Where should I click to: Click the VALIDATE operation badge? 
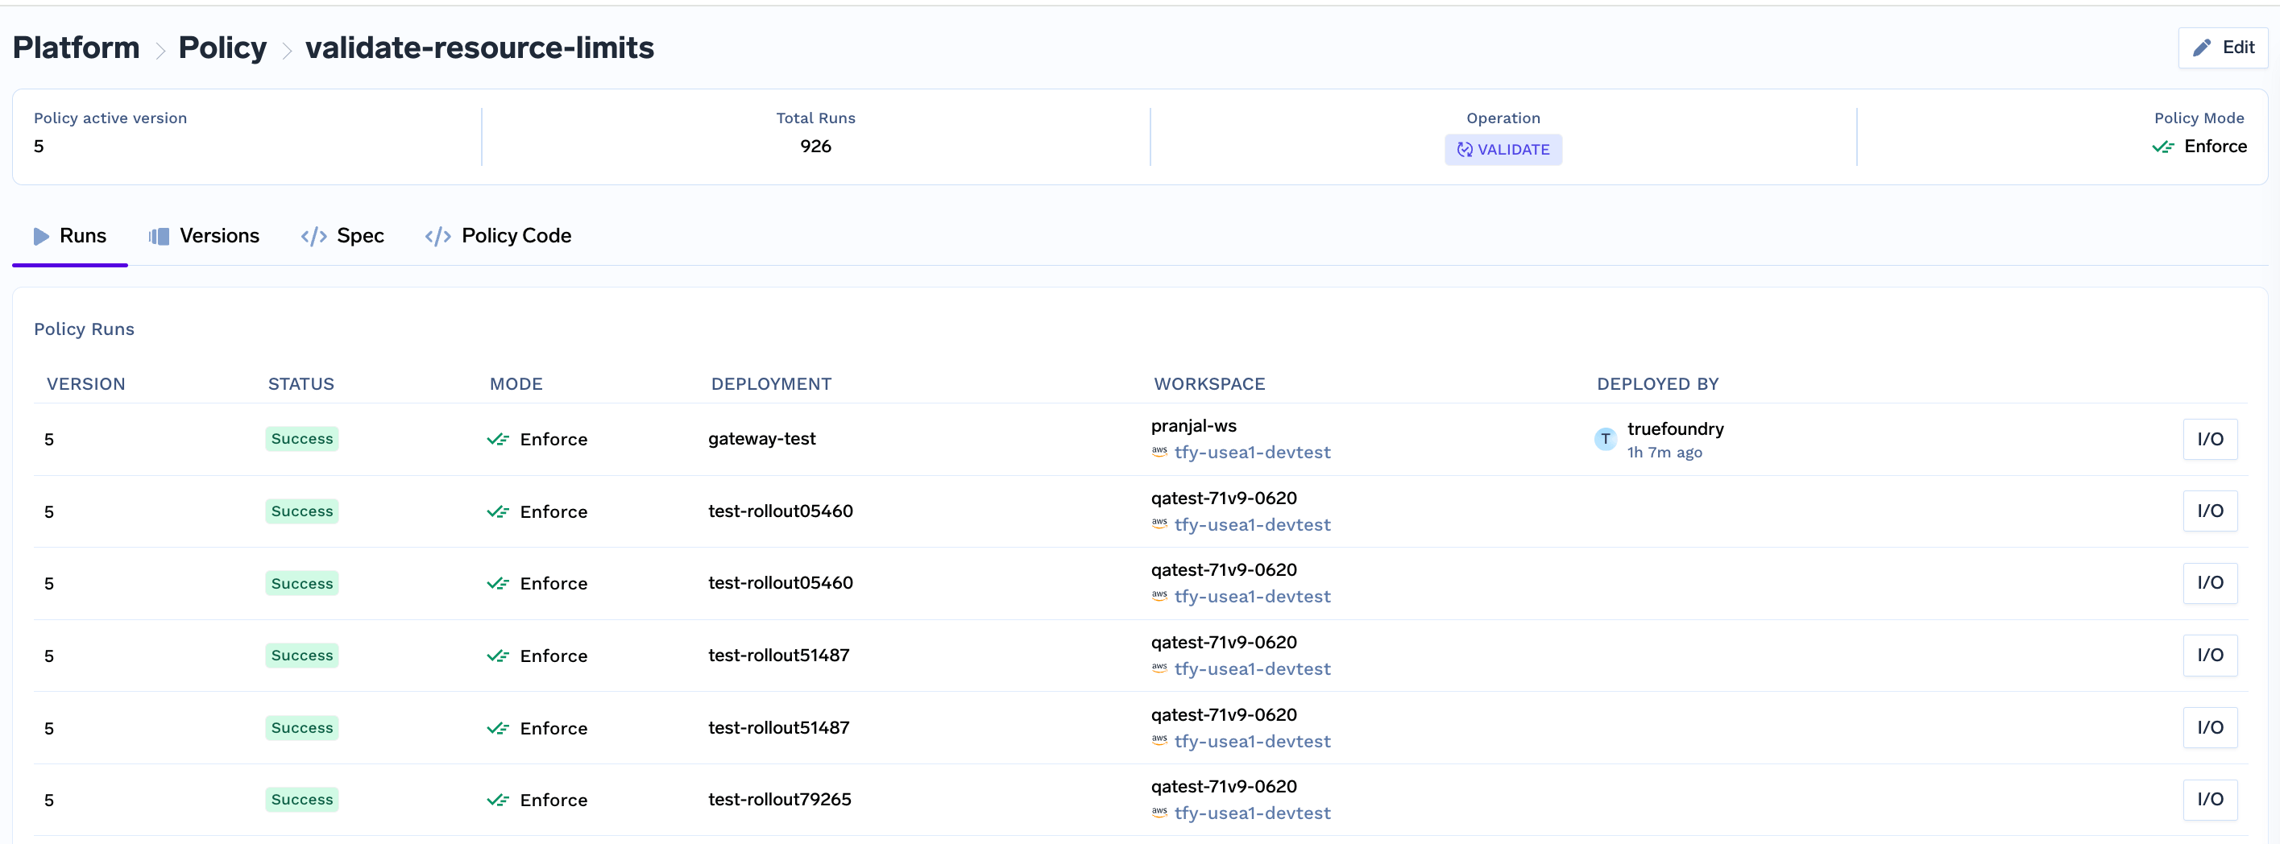point(1503,150)
